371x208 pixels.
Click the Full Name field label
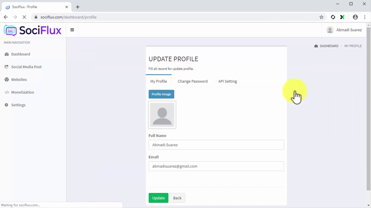157,135
